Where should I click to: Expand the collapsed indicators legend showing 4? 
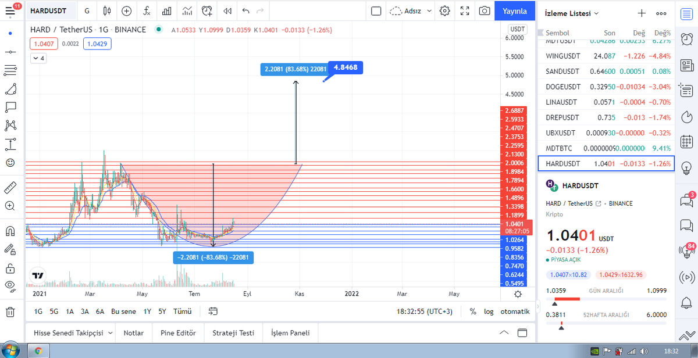pos(38,58)
